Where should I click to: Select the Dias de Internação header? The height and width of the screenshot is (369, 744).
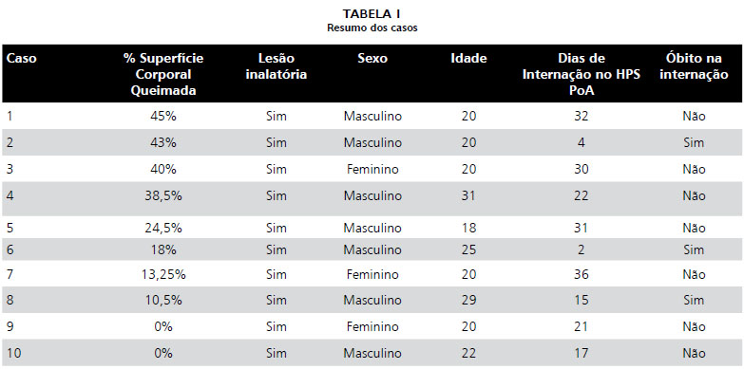click(x=582, y=74)
